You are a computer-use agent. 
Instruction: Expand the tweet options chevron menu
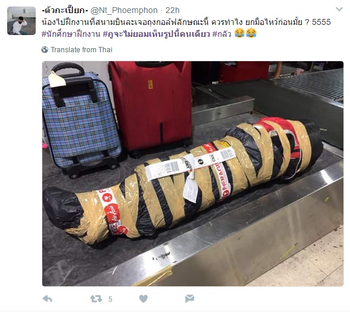(339, 9)
